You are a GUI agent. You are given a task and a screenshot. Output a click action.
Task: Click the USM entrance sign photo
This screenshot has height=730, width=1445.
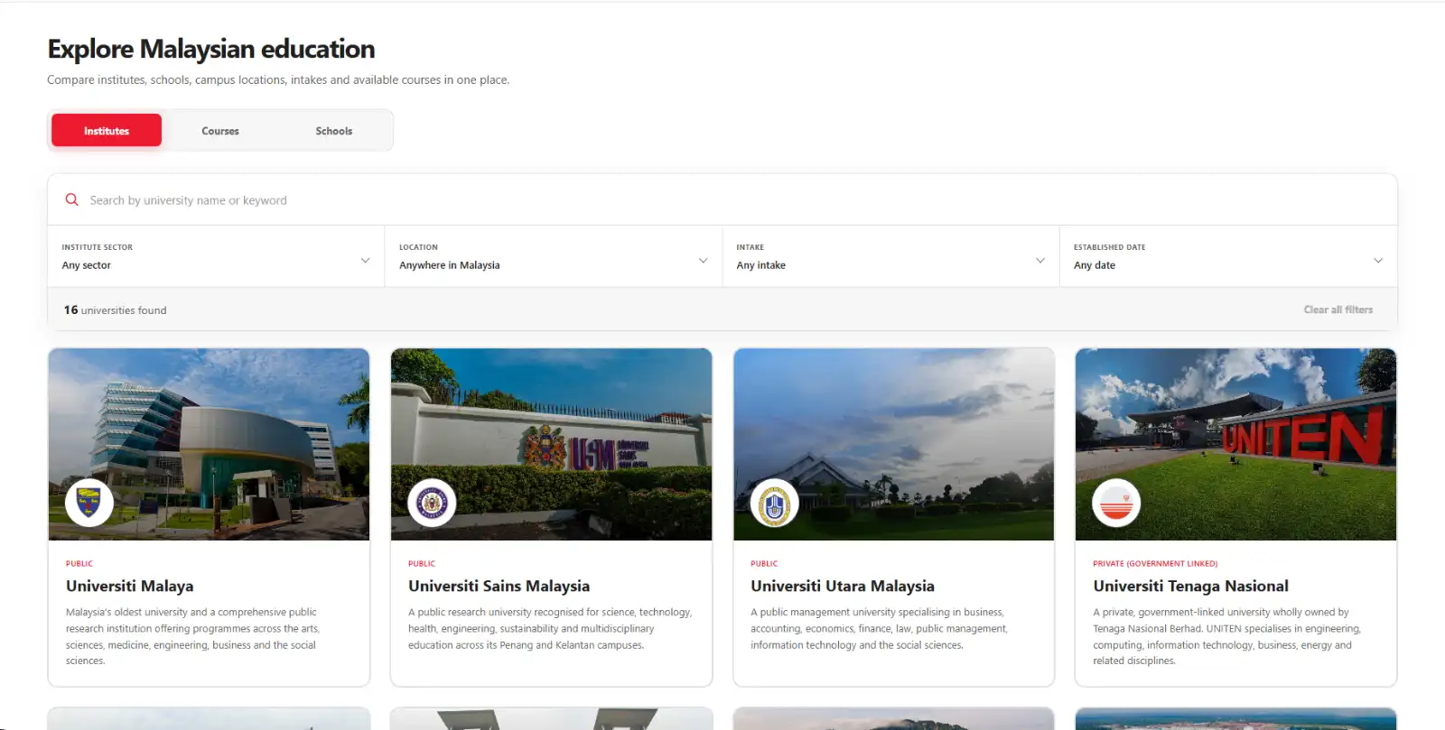(x=551, y=445)
